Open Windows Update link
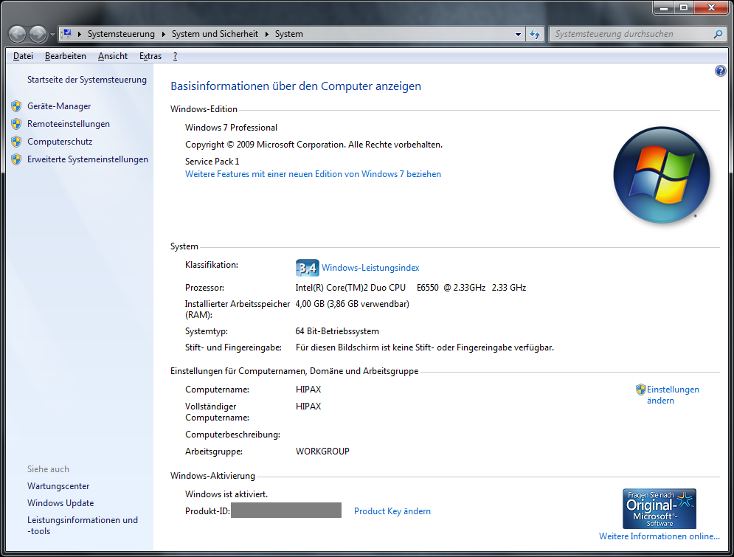The height and width of the screenshot is (557, 734). 60,503
